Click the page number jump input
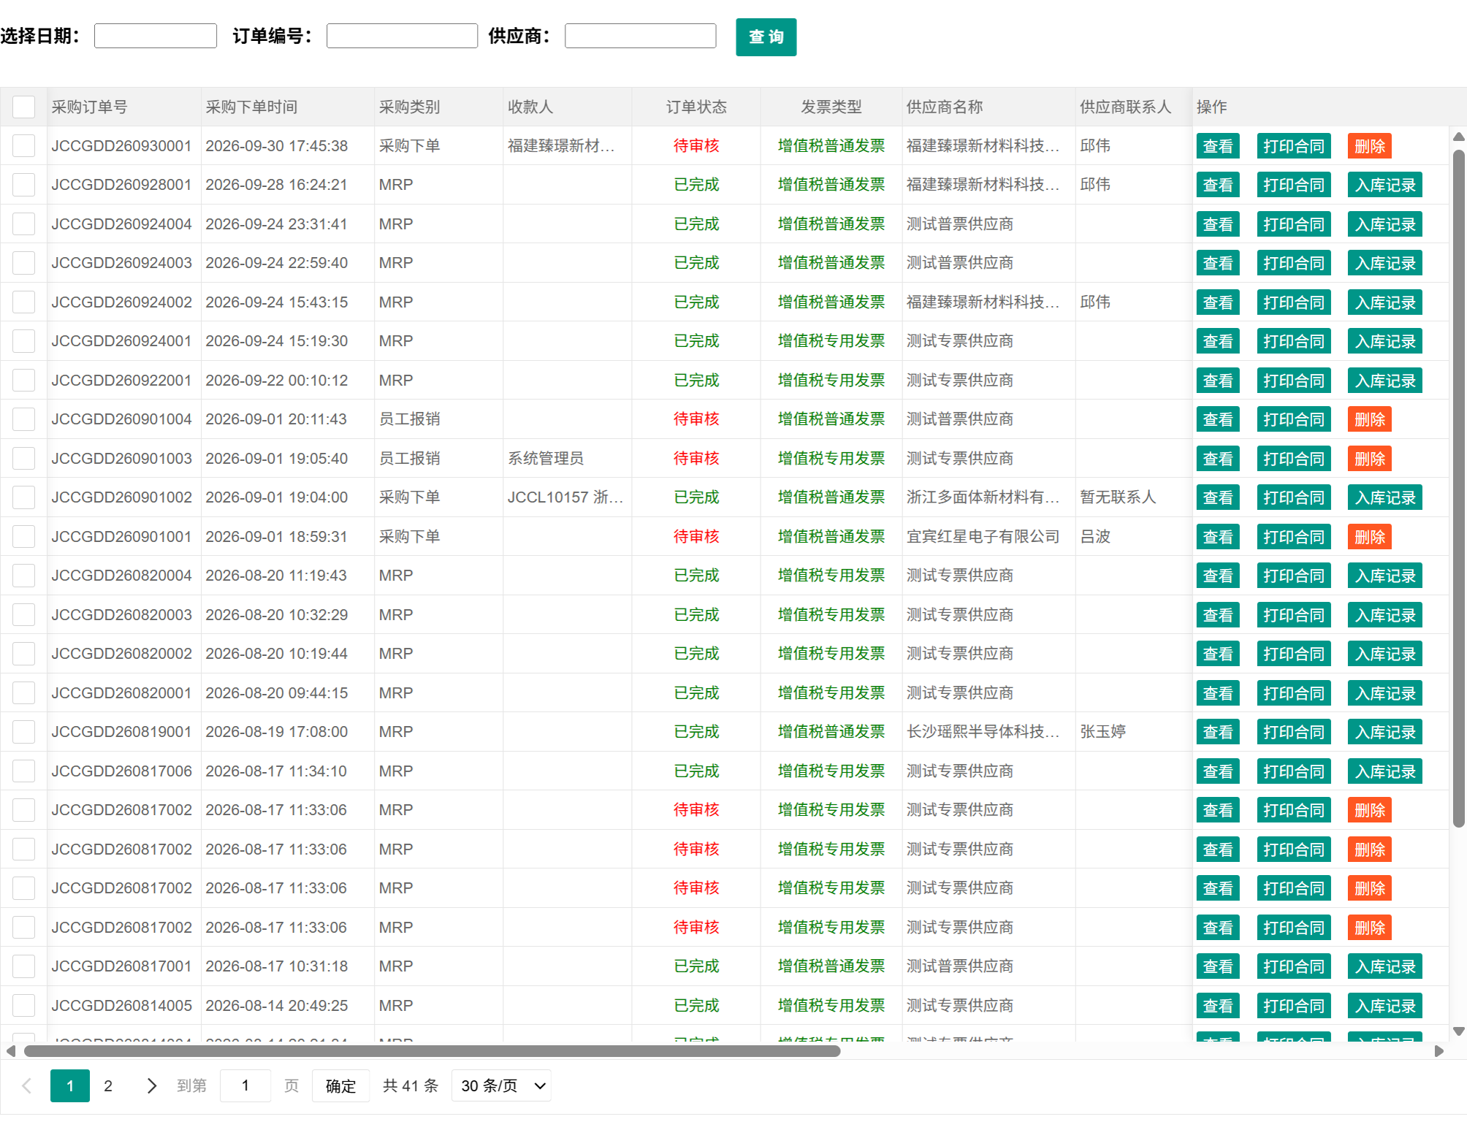This screenshot has width=1467, height=1130. [245, 1085]
